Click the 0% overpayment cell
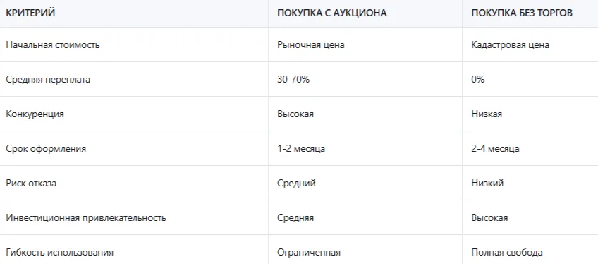This screenshot has height=264, width=598. pyautogui.click(x=478, y=80)
